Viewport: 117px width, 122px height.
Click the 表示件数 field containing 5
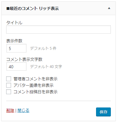pyautogui.click(x=16, y=48)
